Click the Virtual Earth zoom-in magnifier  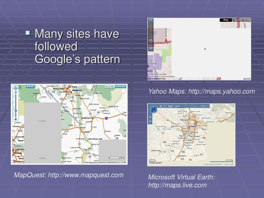click(150, 117)
